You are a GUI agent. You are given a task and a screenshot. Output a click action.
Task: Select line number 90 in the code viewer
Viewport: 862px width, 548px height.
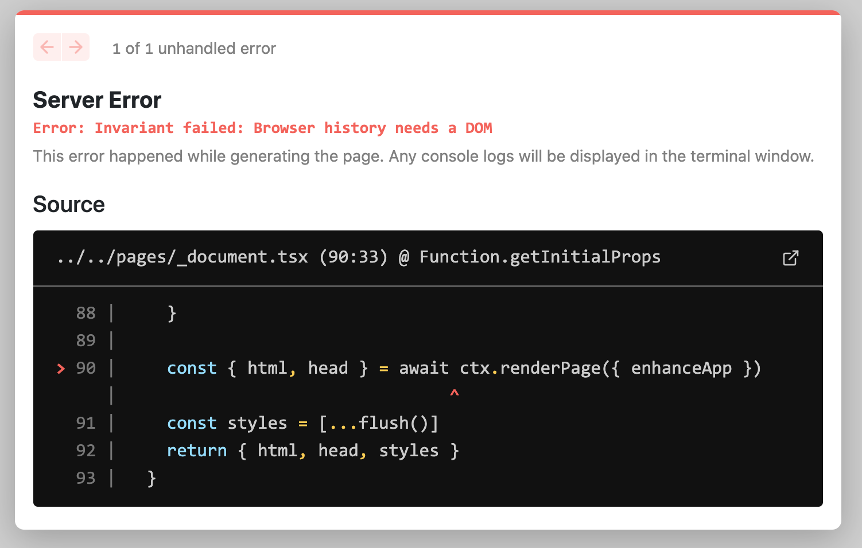click(86, 368)
